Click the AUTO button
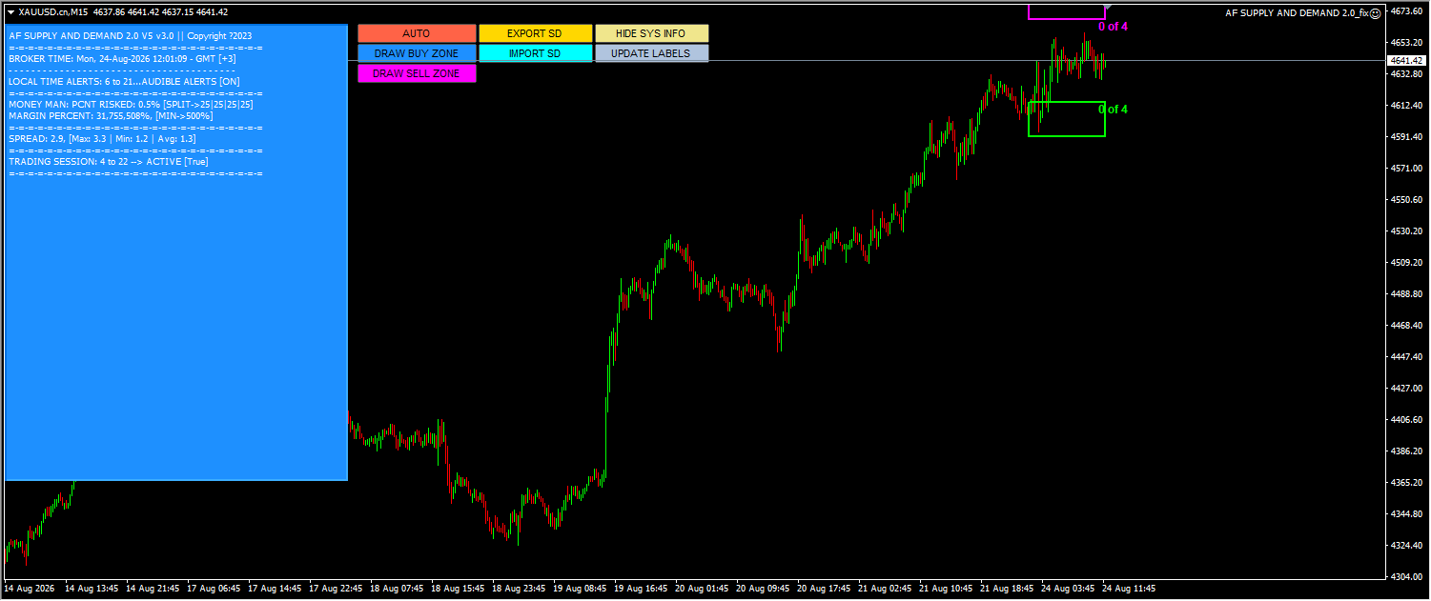This screenshot has width=1431, height=601. (x=417, y=33)
